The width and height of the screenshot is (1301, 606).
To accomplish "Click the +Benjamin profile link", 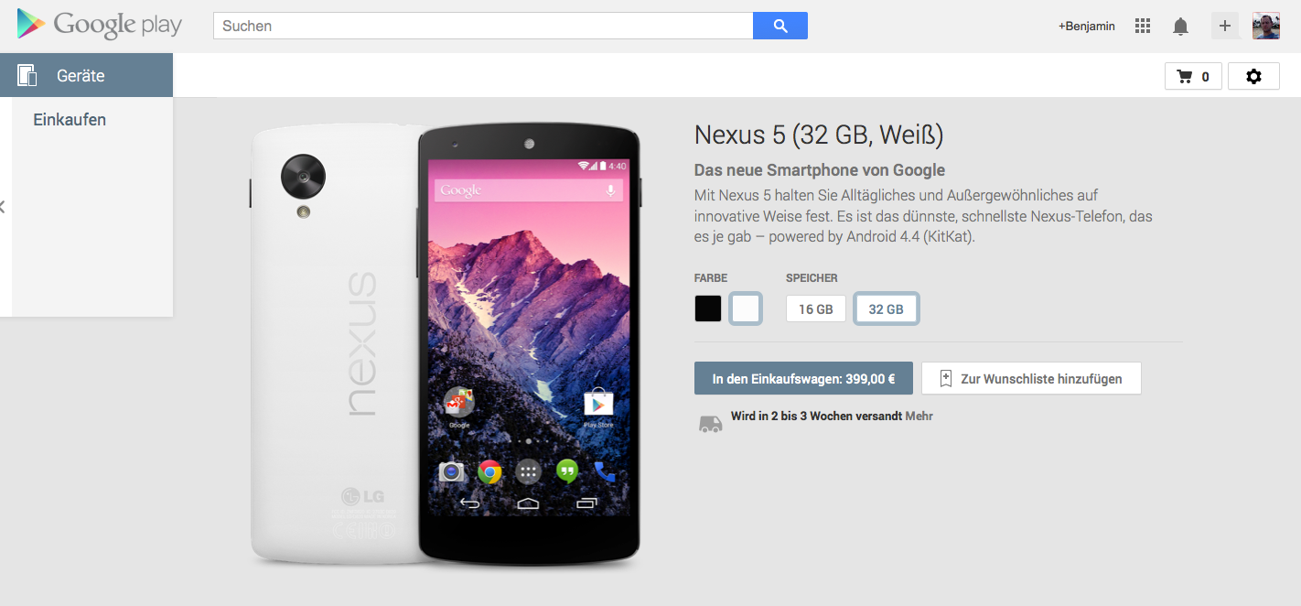I will (1087, 26).
